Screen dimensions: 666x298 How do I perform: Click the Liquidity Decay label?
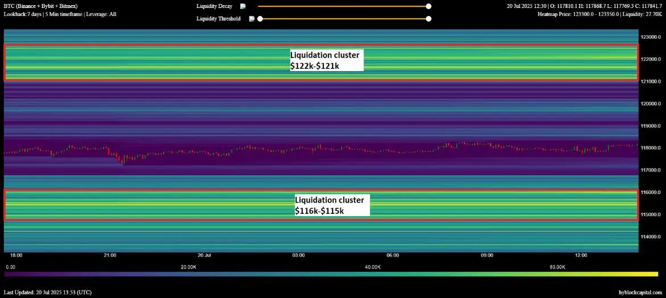[x=215, y=6]
